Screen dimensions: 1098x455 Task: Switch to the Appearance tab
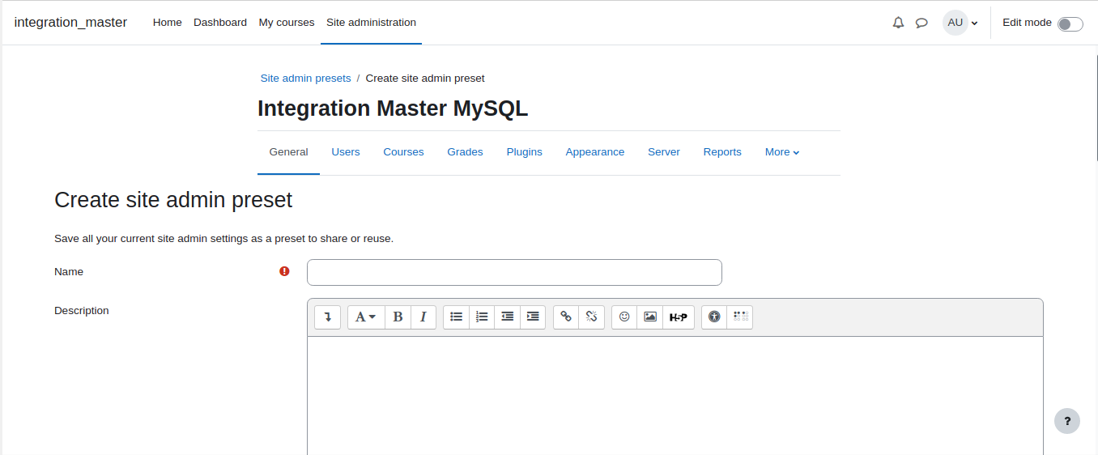click(595, 152)
